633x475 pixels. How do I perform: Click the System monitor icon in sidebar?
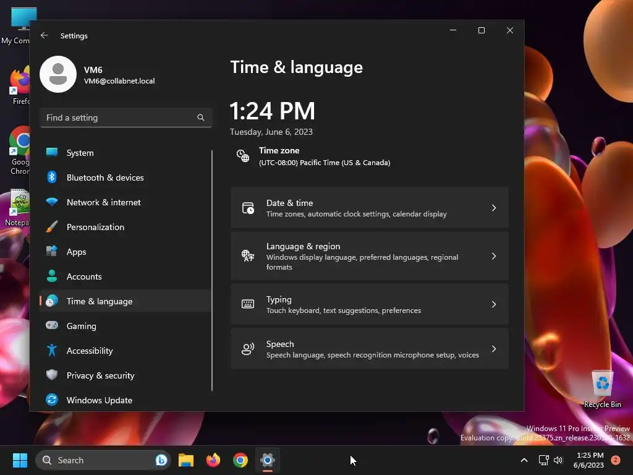pyautogui.click(x=52, y=152)
